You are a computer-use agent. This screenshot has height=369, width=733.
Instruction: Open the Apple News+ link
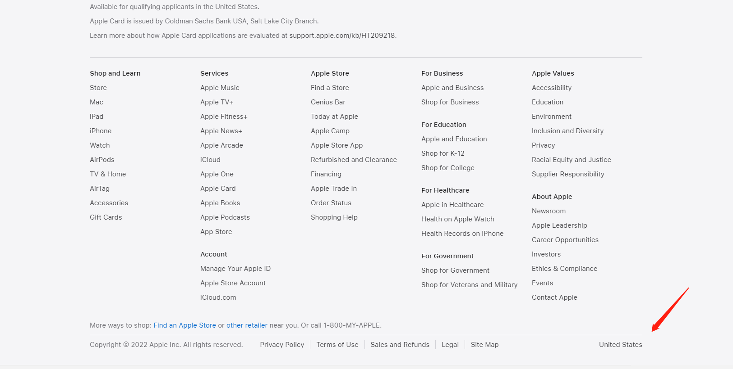(221, 131)
